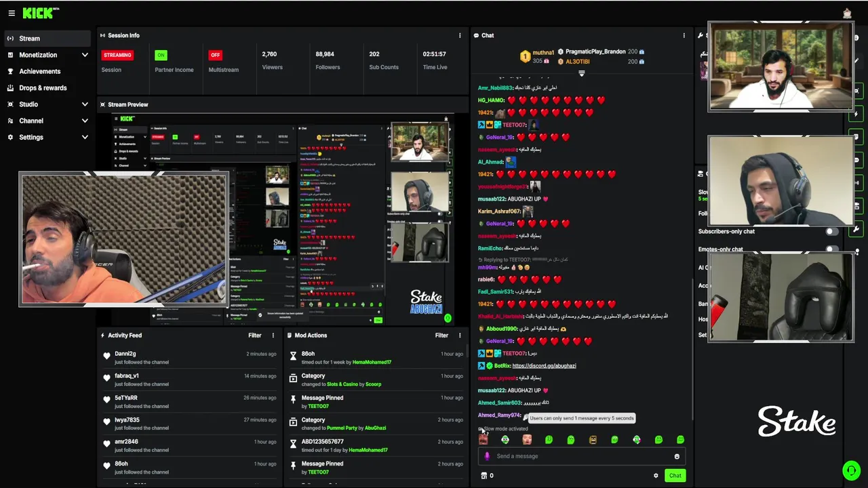Expand Settings sidebar chevron

pos(85,137)
